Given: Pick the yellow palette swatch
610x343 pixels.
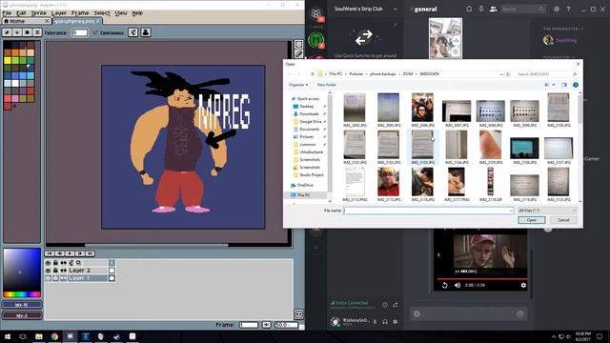Looking at the screenshot, I should click(8, 60).
